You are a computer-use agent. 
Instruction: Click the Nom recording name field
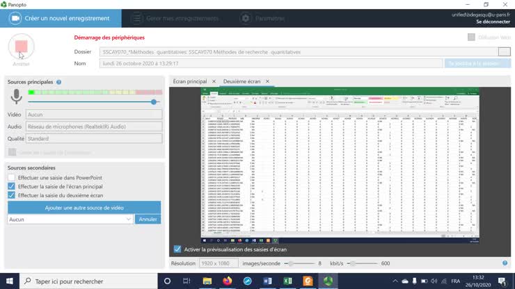pyautogui.click(x=271, y=63)
